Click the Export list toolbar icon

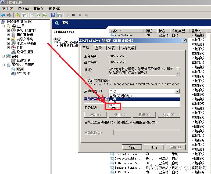tap(45, 15)
